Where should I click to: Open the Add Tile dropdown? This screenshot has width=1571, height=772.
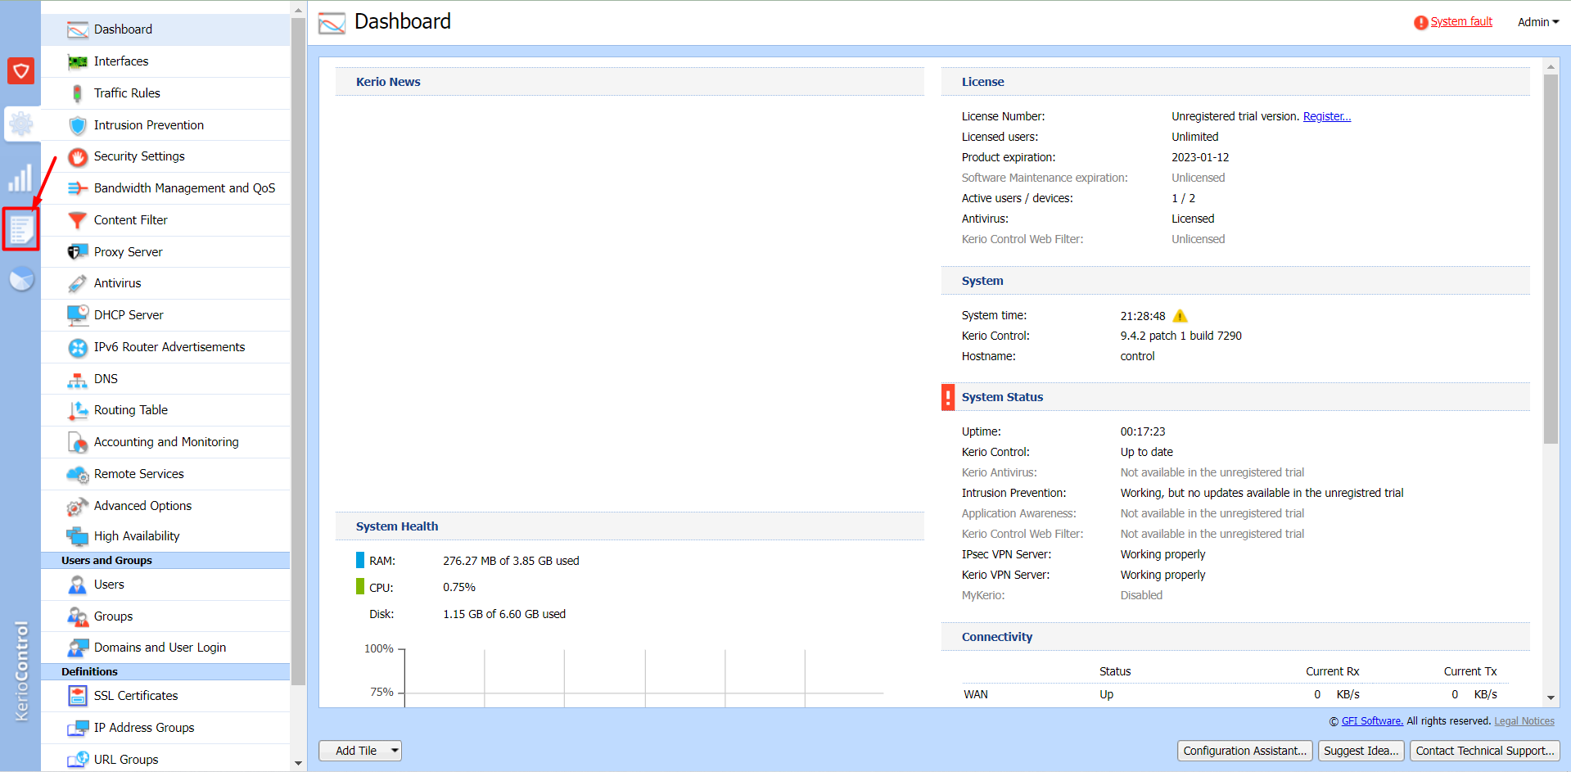360,751
